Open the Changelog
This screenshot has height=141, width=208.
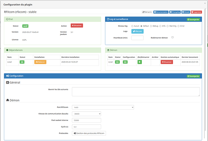click(x=175, y=12)
